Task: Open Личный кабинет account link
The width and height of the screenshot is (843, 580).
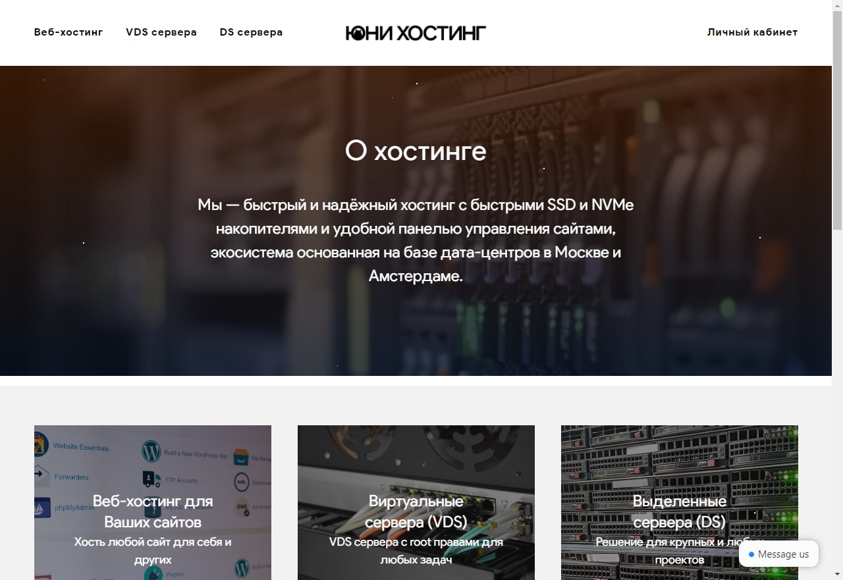Action: click(x=752, y=32)
